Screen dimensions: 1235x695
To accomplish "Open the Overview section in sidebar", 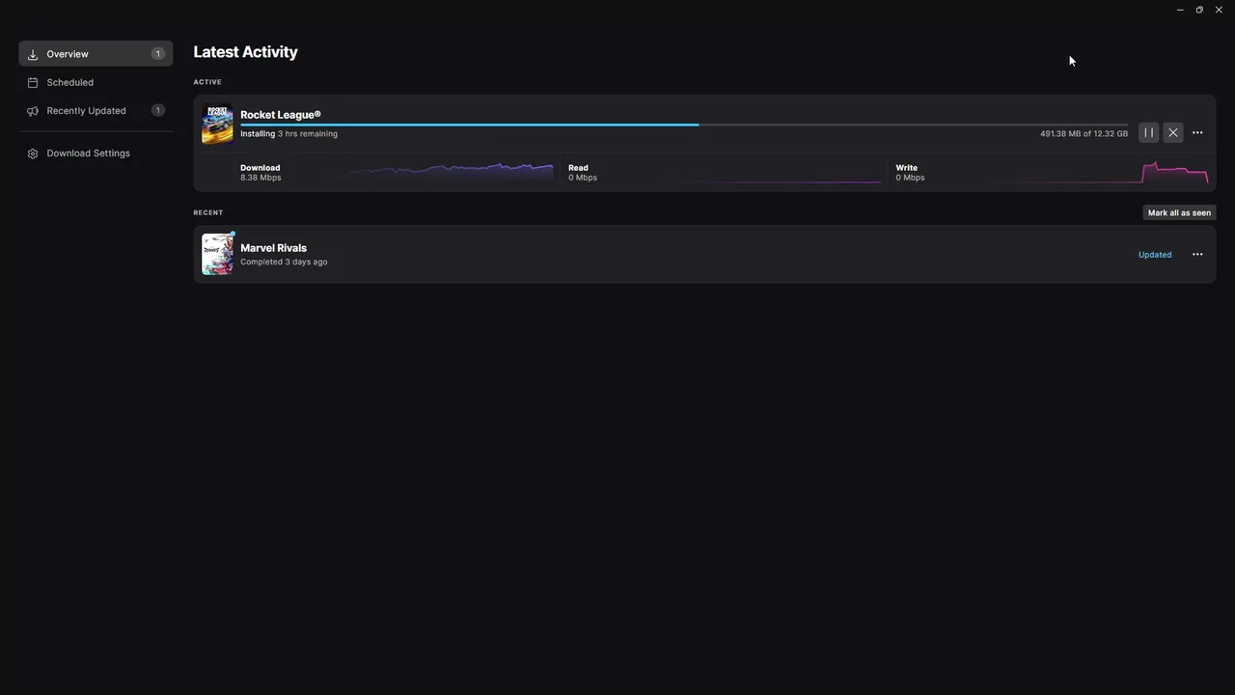I will point(96,54).
